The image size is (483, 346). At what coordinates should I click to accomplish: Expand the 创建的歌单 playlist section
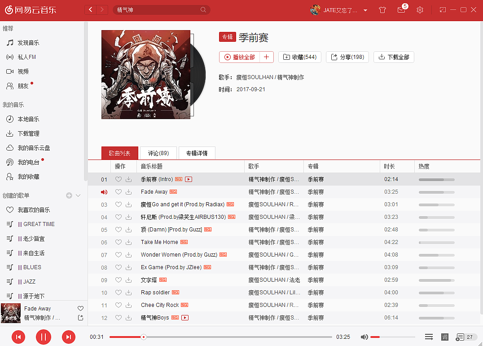click(x=78, y=195)
